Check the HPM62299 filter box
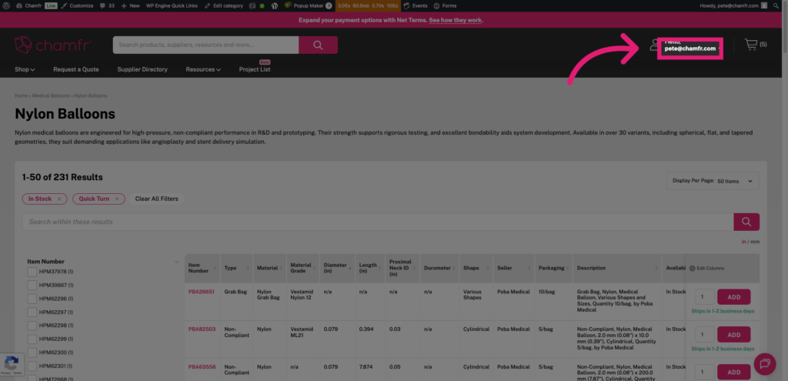Screen dimensions: 788x381 (x=32, y=339)
